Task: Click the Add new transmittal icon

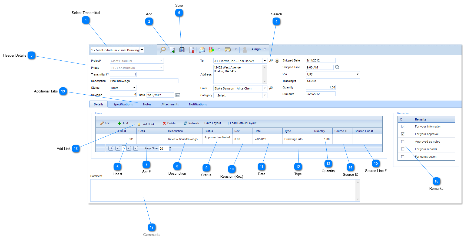Action: coord(172,50)
